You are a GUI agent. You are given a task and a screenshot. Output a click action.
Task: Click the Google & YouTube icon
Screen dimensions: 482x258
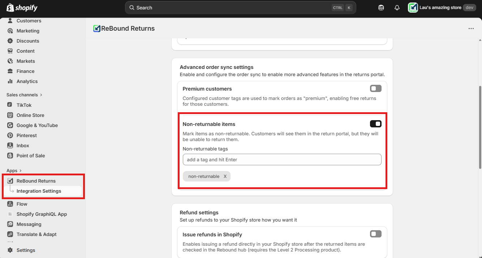click(10, 125)
